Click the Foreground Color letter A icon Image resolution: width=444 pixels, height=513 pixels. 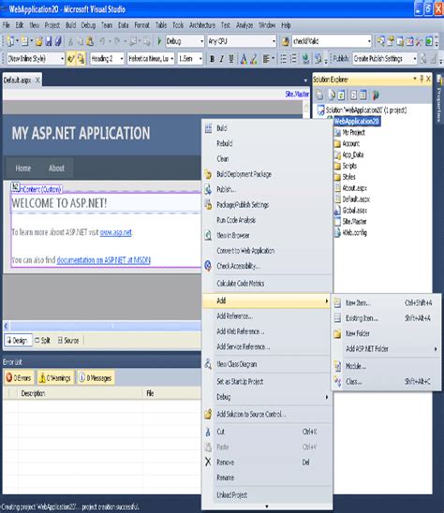(x=244, y=59)
